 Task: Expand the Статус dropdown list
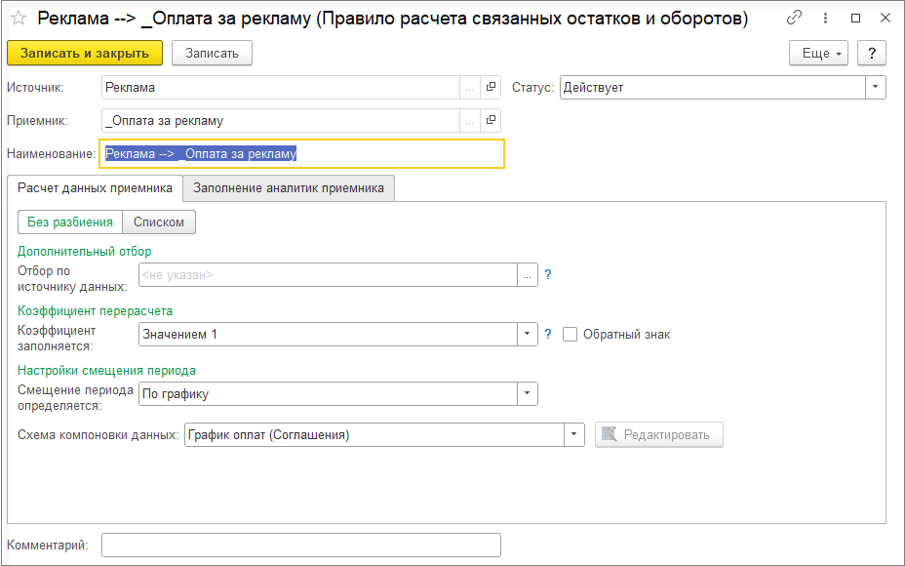[x=876, y=88]
